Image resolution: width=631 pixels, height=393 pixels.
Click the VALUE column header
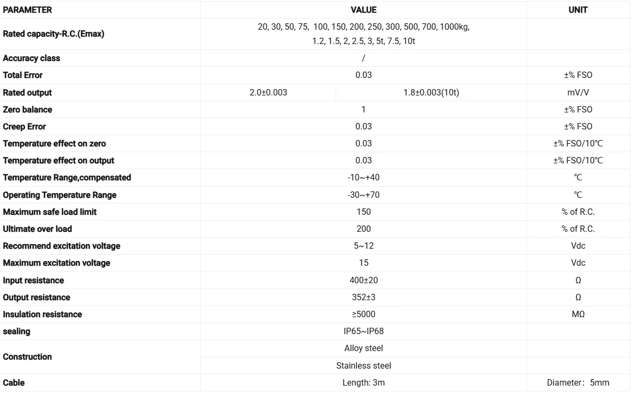363,10
